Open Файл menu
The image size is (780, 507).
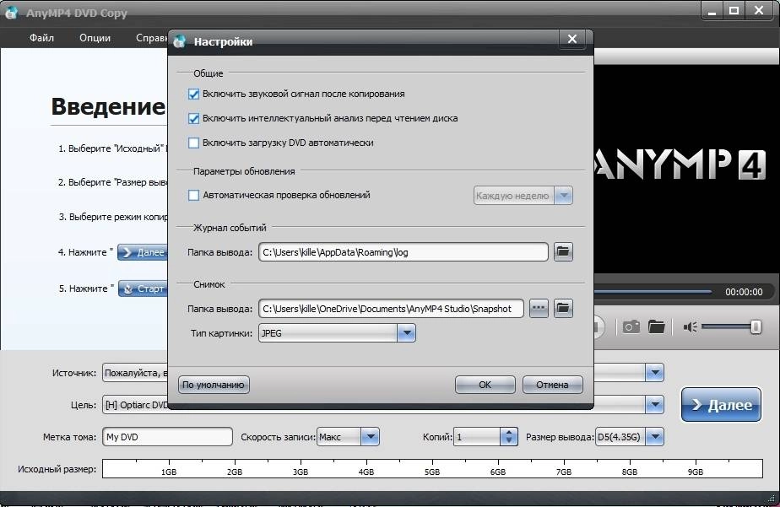42,38
